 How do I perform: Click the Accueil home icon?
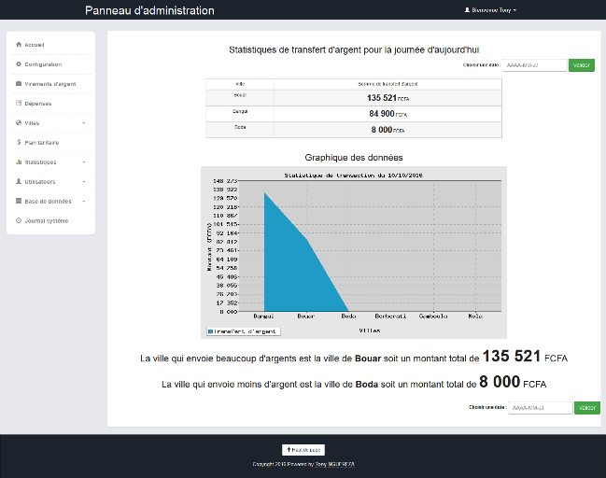19,45
